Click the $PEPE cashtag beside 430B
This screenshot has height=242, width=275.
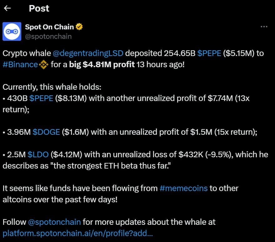coord(41,98)
